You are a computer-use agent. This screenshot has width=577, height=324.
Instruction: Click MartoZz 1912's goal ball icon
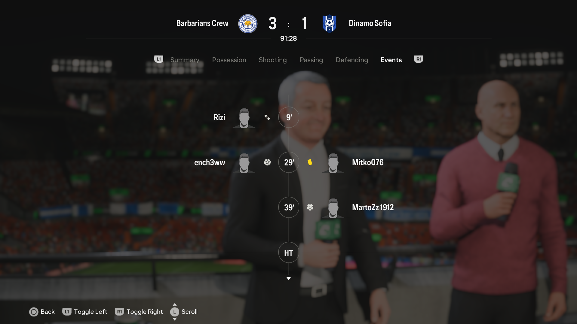[x=310, y=207]
